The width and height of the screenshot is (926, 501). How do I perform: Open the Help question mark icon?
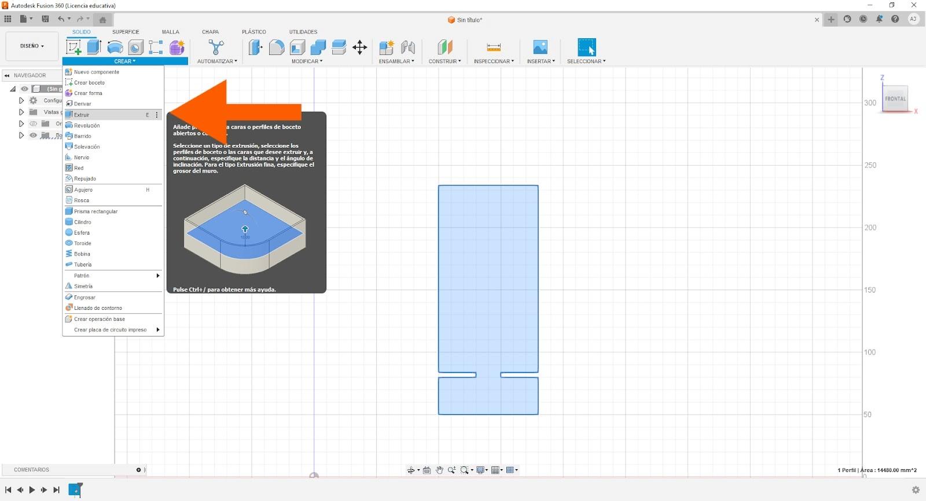(895, 19)
